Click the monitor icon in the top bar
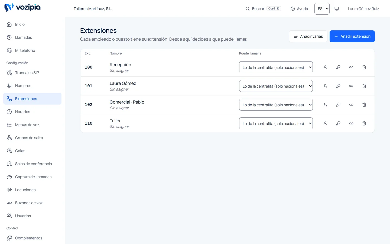The image size is (390, 244). [x=337, y=9]
